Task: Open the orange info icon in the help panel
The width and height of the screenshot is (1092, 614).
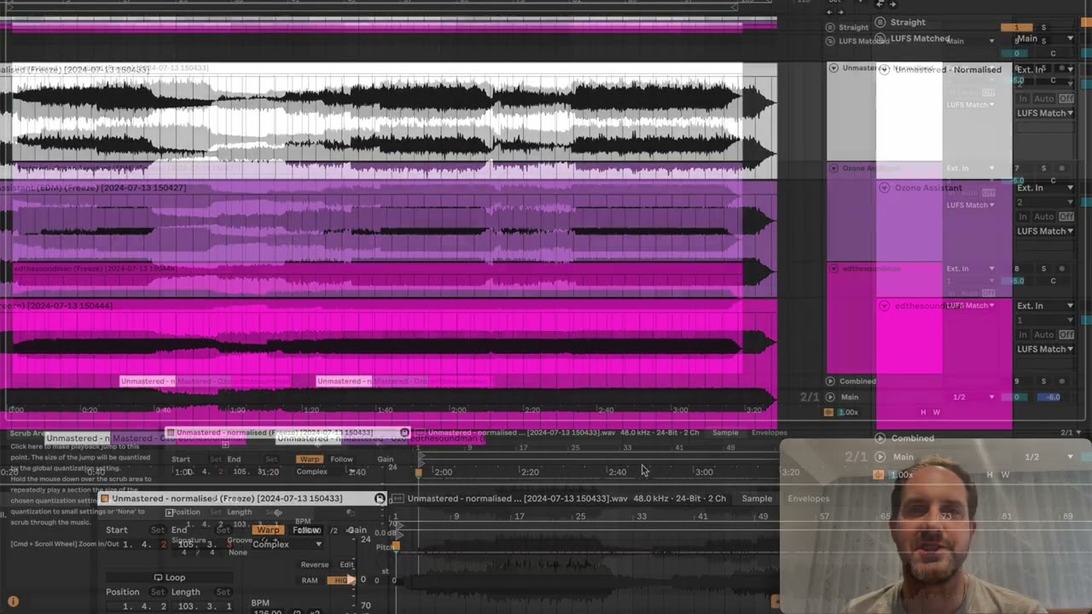Action: (x=13, y=601)
